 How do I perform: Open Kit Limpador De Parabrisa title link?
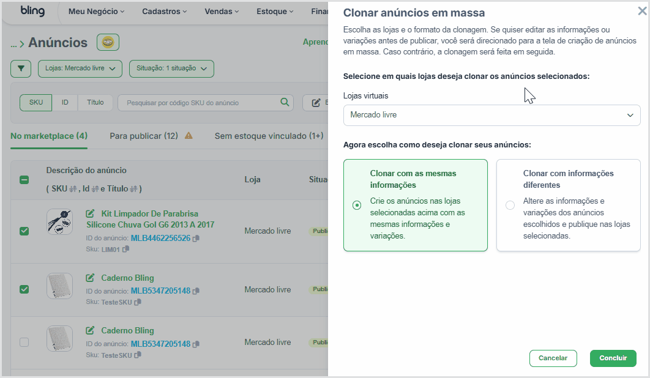(150, 219)
